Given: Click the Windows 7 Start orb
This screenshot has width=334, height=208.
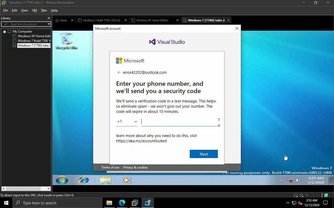Looking at the screenshot, I should pos(62,180).
